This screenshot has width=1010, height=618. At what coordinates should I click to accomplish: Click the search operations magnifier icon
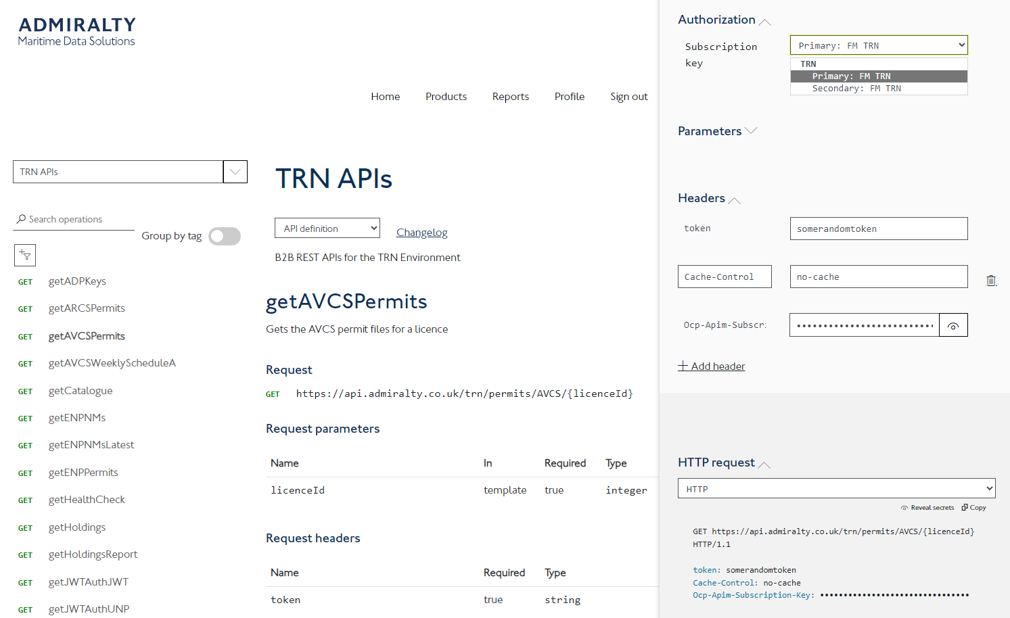[x=21, y=219]
